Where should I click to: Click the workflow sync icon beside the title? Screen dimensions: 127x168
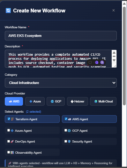coord(8,10)
